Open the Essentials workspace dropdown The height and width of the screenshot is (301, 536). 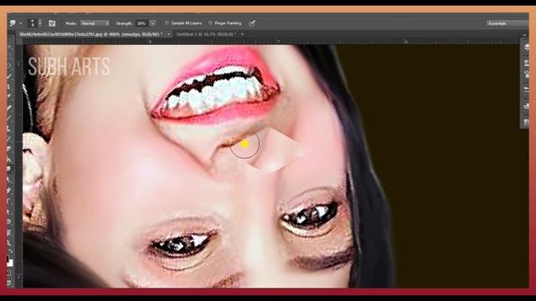pos(508,23)
